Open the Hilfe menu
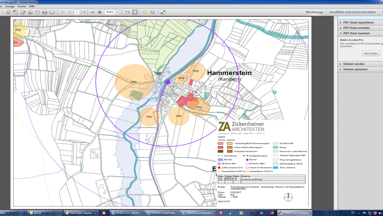Viewport: 383px width, 216px height. click(32, 6)
